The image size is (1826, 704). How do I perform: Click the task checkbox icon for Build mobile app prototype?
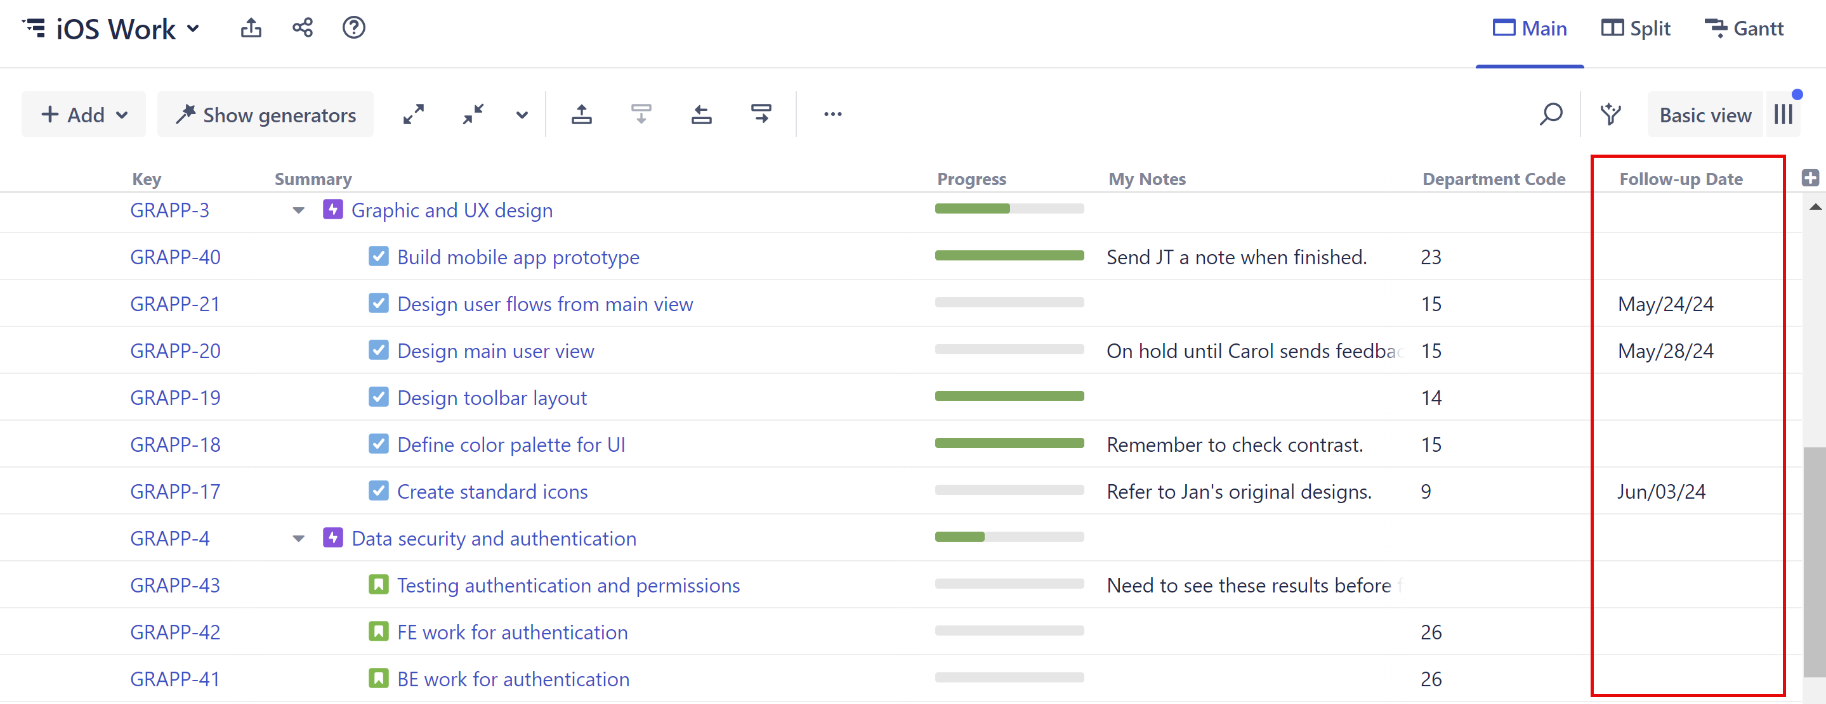379,257
